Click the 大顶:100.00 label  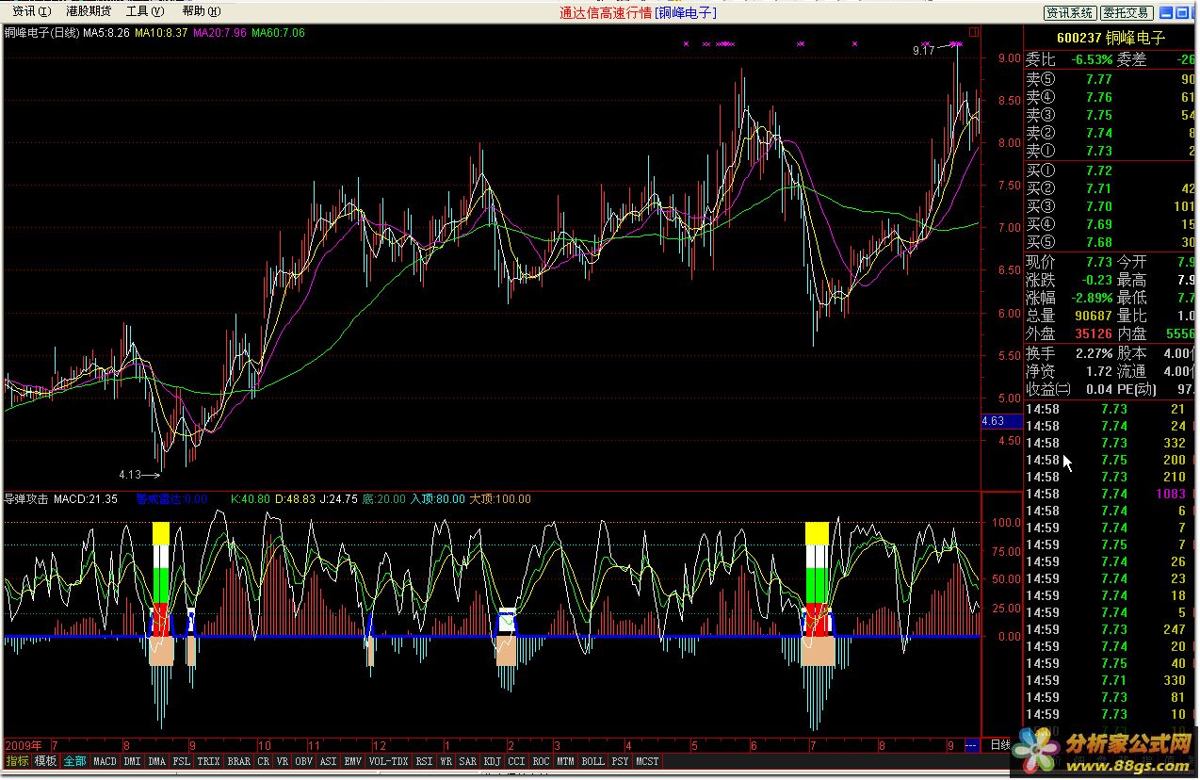pos(500,498)
